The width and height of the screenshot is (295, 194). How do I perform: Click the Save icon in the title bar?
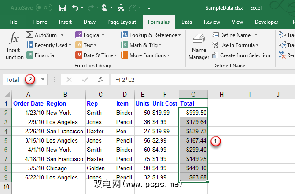[62, 8]
